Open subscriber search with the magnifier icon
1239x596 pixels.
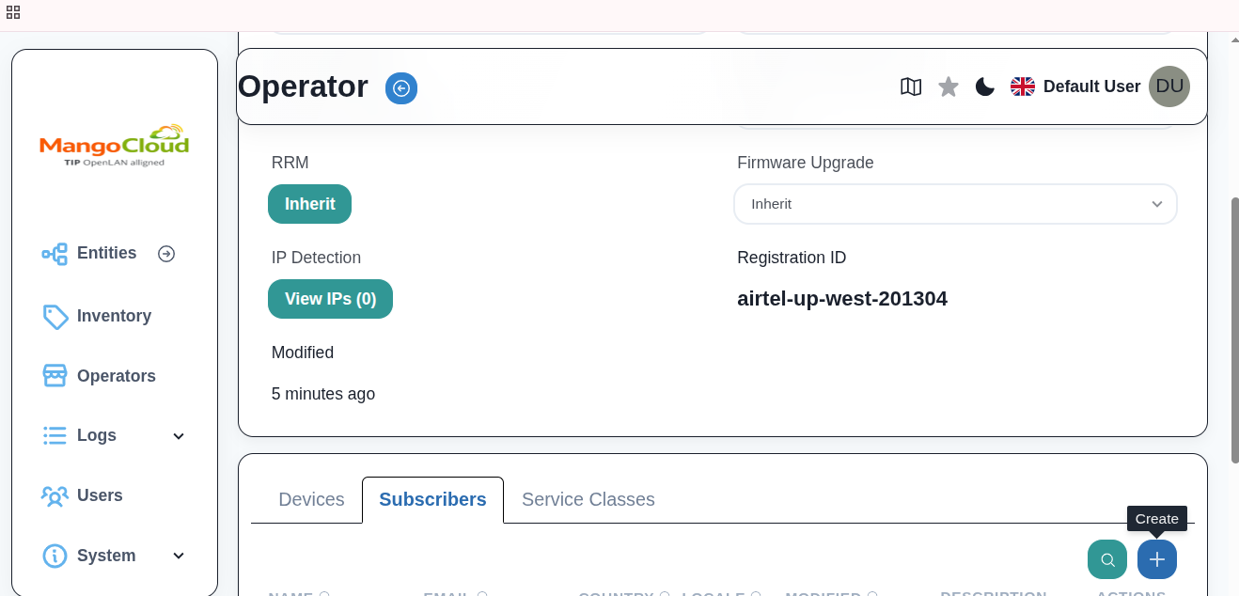[x=1107, y=559]
